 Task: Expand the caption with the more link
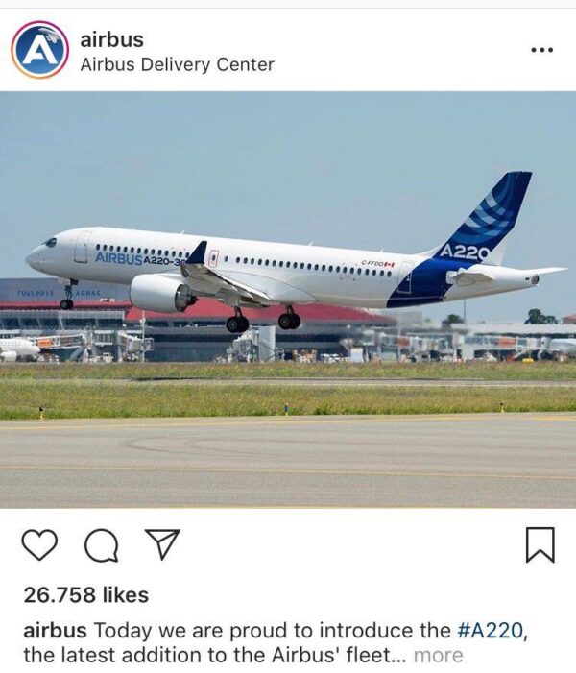coord(438,656)
